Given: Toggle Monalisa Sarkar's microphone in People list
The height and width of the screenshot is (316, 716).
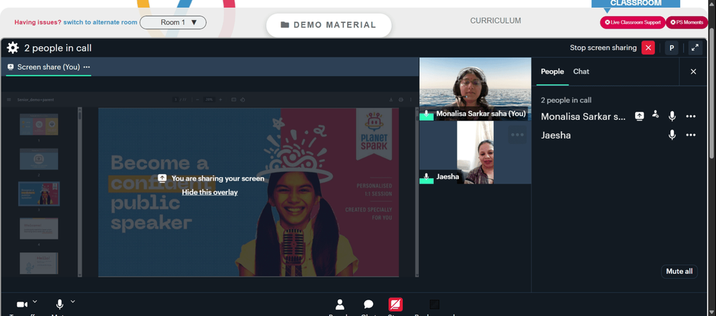Looking at the screenshot, I should coord(672,116).
